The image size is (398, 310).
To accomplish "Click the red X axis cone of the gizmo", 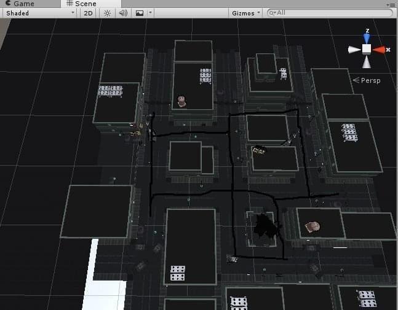I will coord(378,50).
